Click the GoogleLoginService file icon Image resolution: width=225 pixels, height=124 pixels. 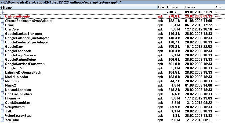pos(3,55)
